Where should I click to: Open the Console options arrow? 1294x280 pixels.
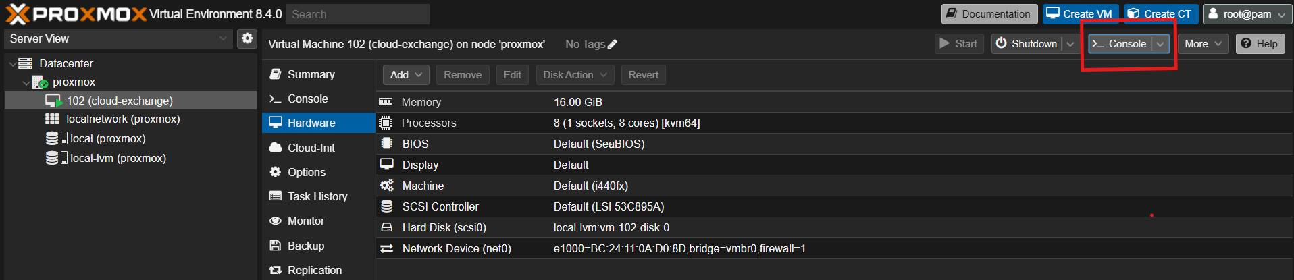1160,44
